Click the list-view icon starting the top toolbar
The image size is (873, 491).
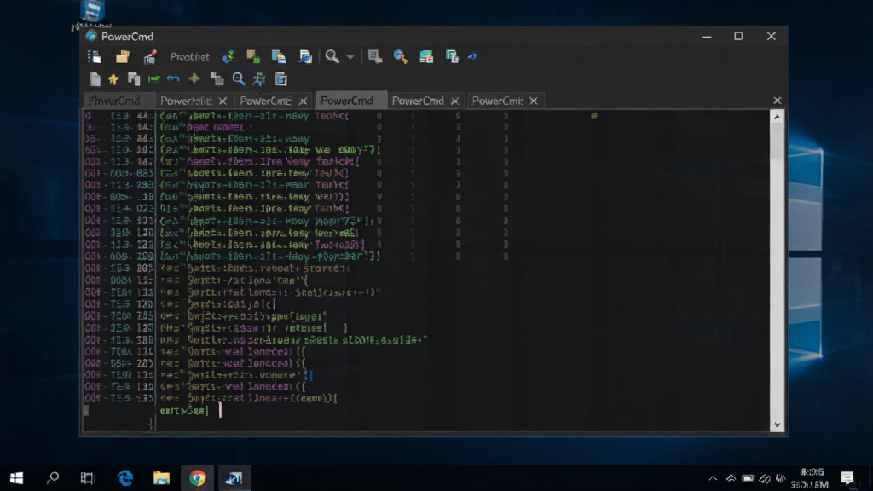(94, 56)
